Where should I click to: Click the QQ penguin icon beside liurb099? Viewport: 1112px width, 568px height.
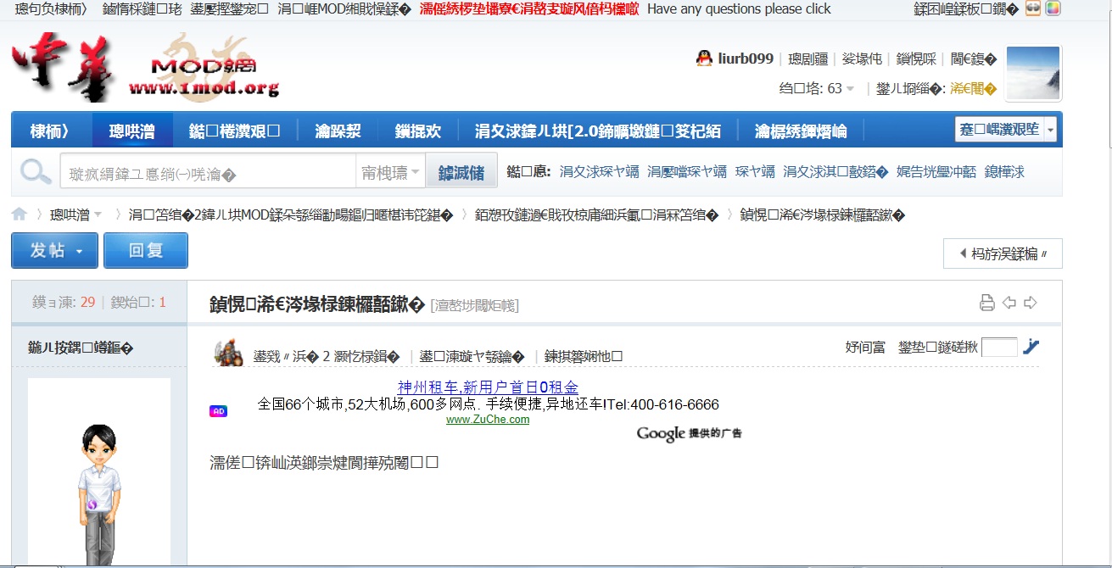coord(704,58)
